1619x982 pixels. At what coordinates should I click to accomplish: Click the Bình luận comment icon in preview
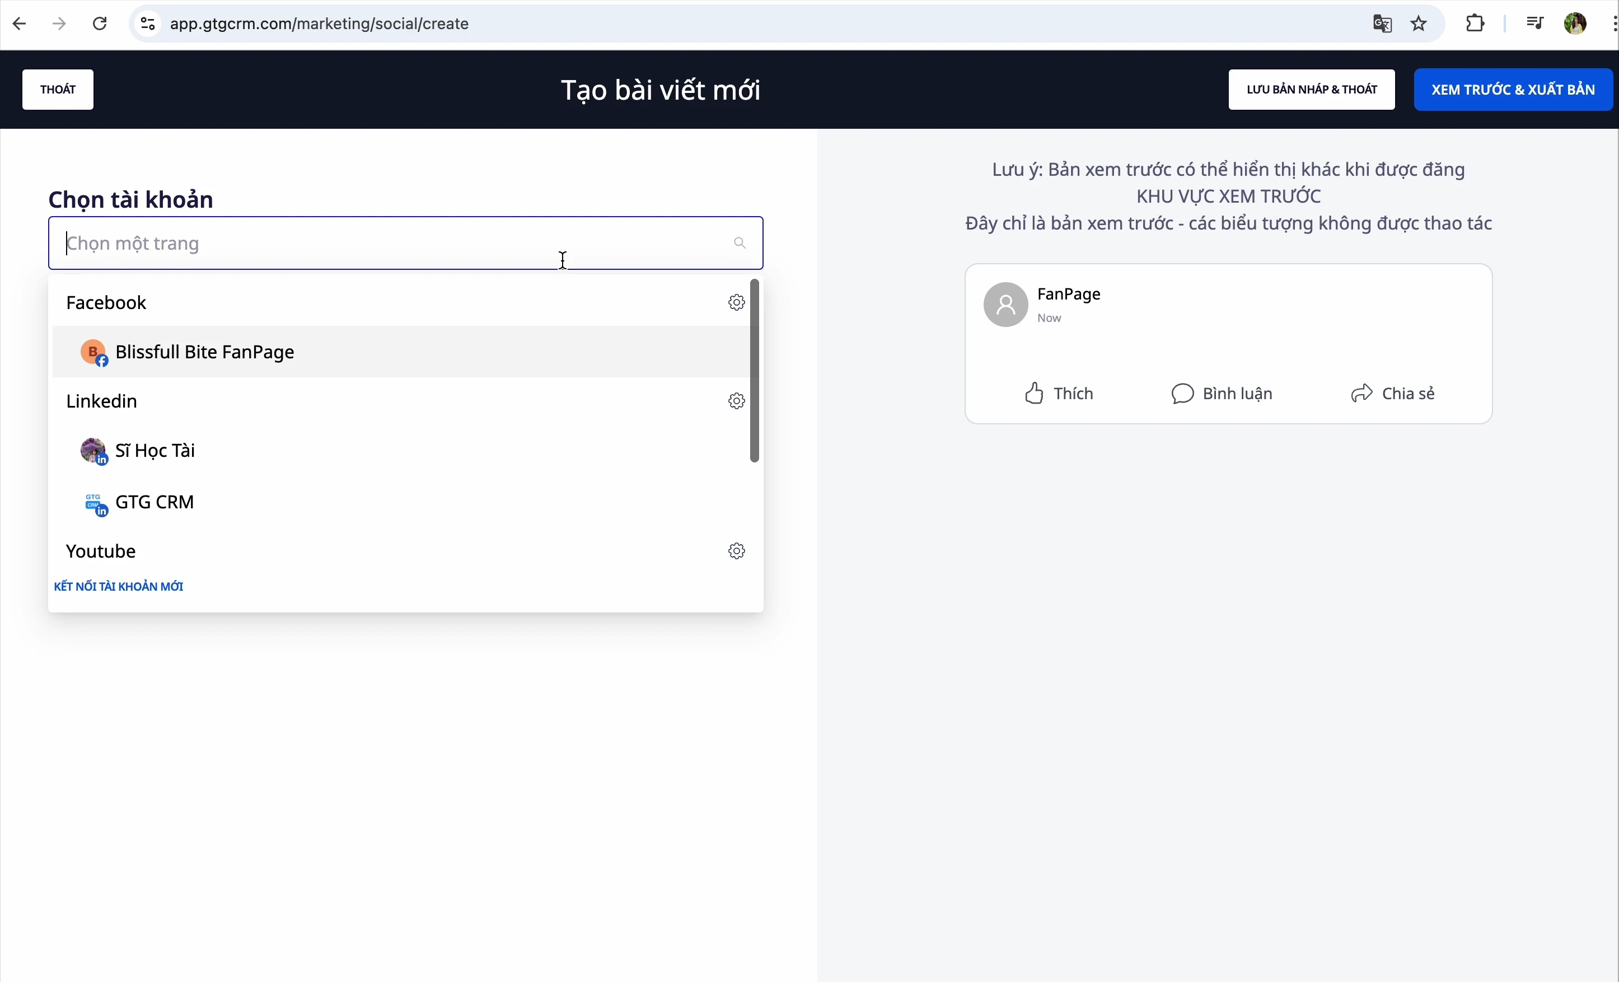tap(1182, 393)
